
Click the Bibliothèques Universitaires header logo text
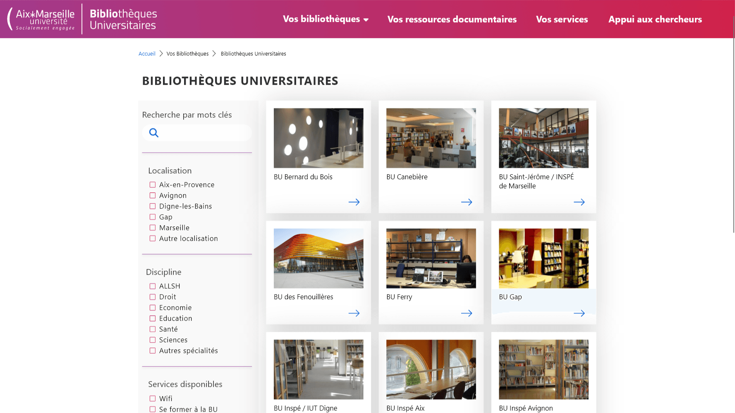pyautogui.click(x=123, y=19)
